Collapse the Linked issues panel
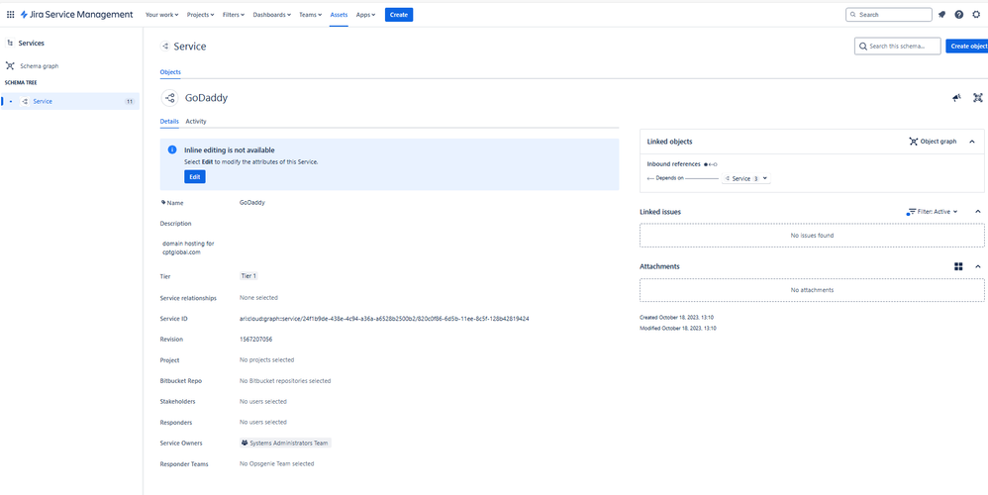Screen dimensions: 988x495 978,212
